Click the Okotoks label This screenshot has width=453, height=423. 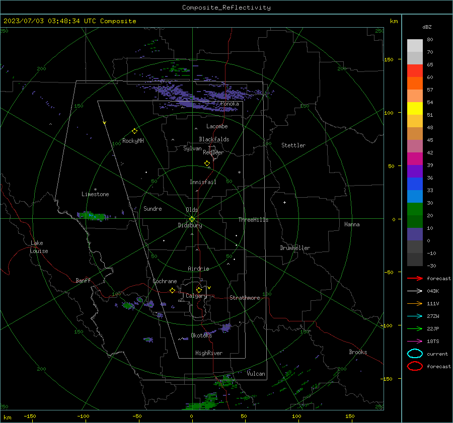click(x=201, y=335)
